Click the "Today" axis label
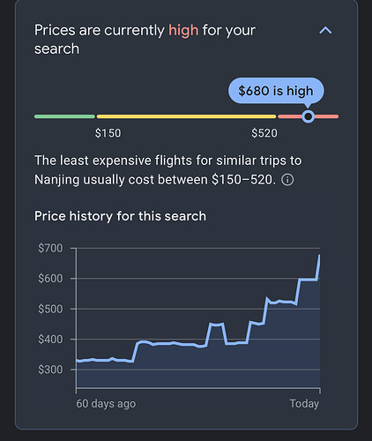This screenshot has height=441, width=372. point(304,404)
